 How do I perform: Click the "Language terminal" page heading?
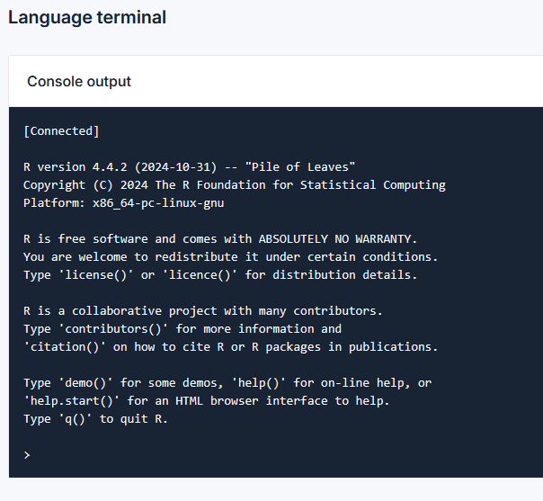(x=87, y=17)
